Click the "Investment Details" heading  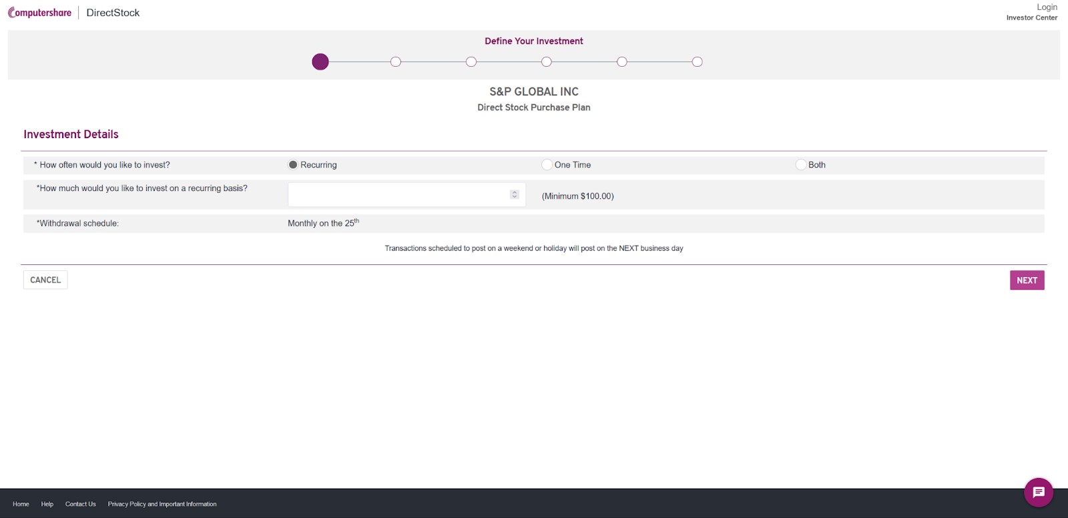click(71, 134)
